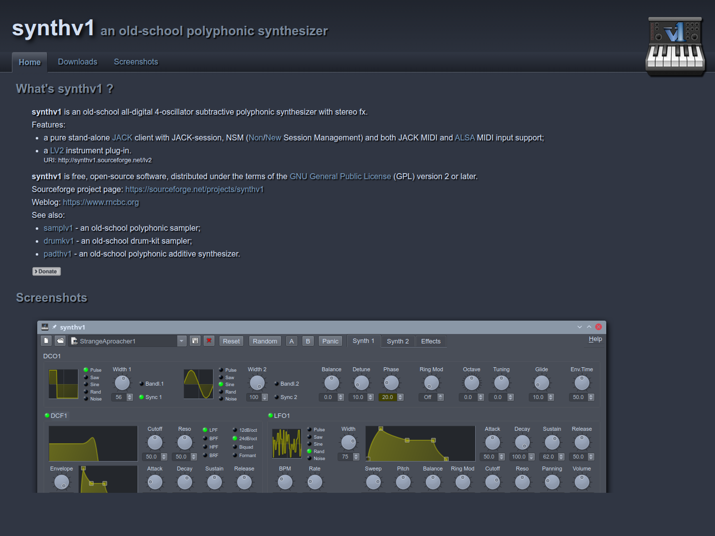Adjust the Glide knob
This screenshot has width=715, height=536.
pos(542,383)
